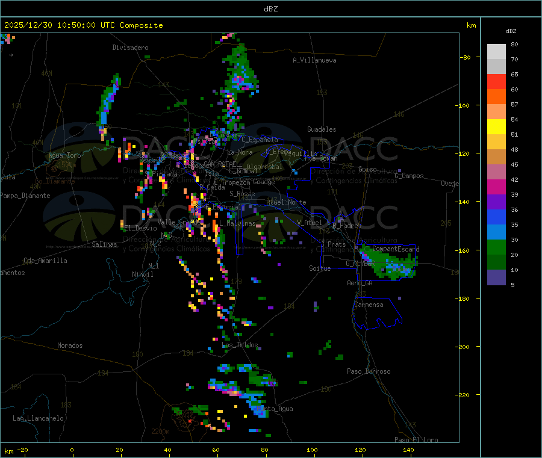Screen dimensions: 542x458
Task: Click the Soitue map label
Action: click(x=320, y=268)
